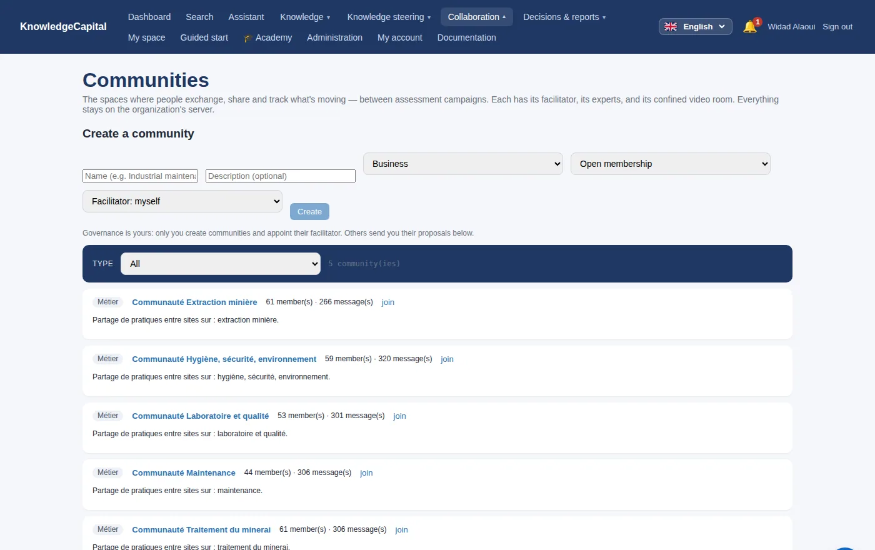Go to My space
Image resolution: width=875 pixels, height=550 pixels.
(147, 37)
